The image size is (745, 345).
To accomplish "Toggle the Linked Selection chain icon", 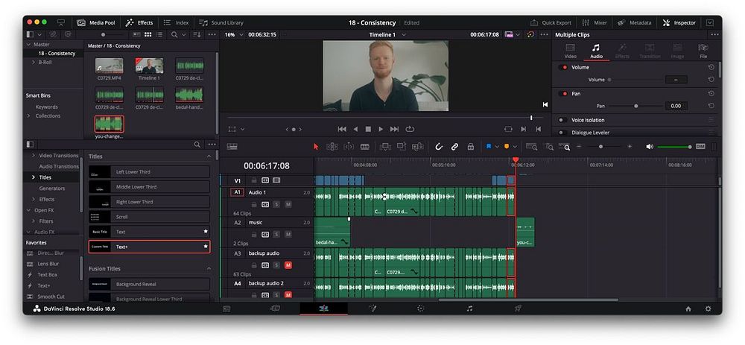I will [454, 147].
